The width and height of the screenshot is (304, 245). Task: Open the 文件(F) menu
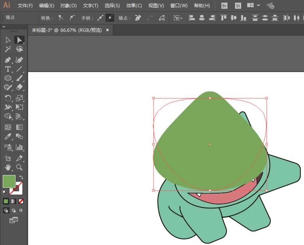click(x=25, y=5)
